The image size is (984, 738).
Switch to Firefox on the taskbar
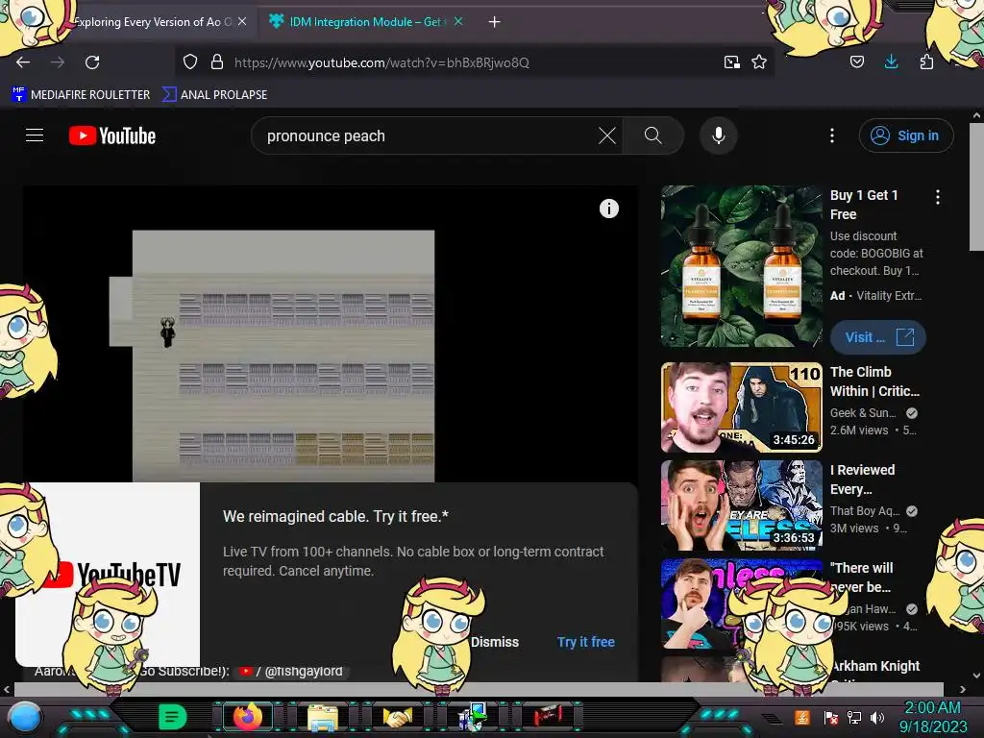click(248, 717)
